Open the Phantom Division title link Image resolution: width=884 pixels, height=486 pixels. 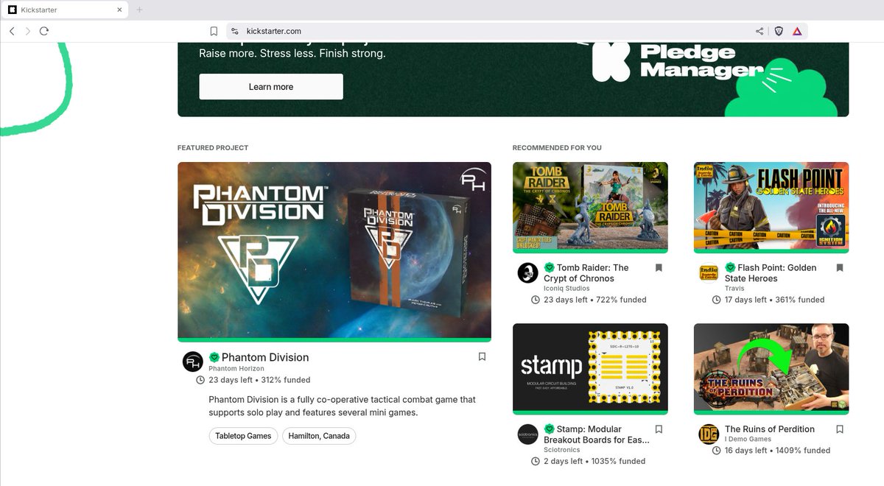click(x=265, y=357)
